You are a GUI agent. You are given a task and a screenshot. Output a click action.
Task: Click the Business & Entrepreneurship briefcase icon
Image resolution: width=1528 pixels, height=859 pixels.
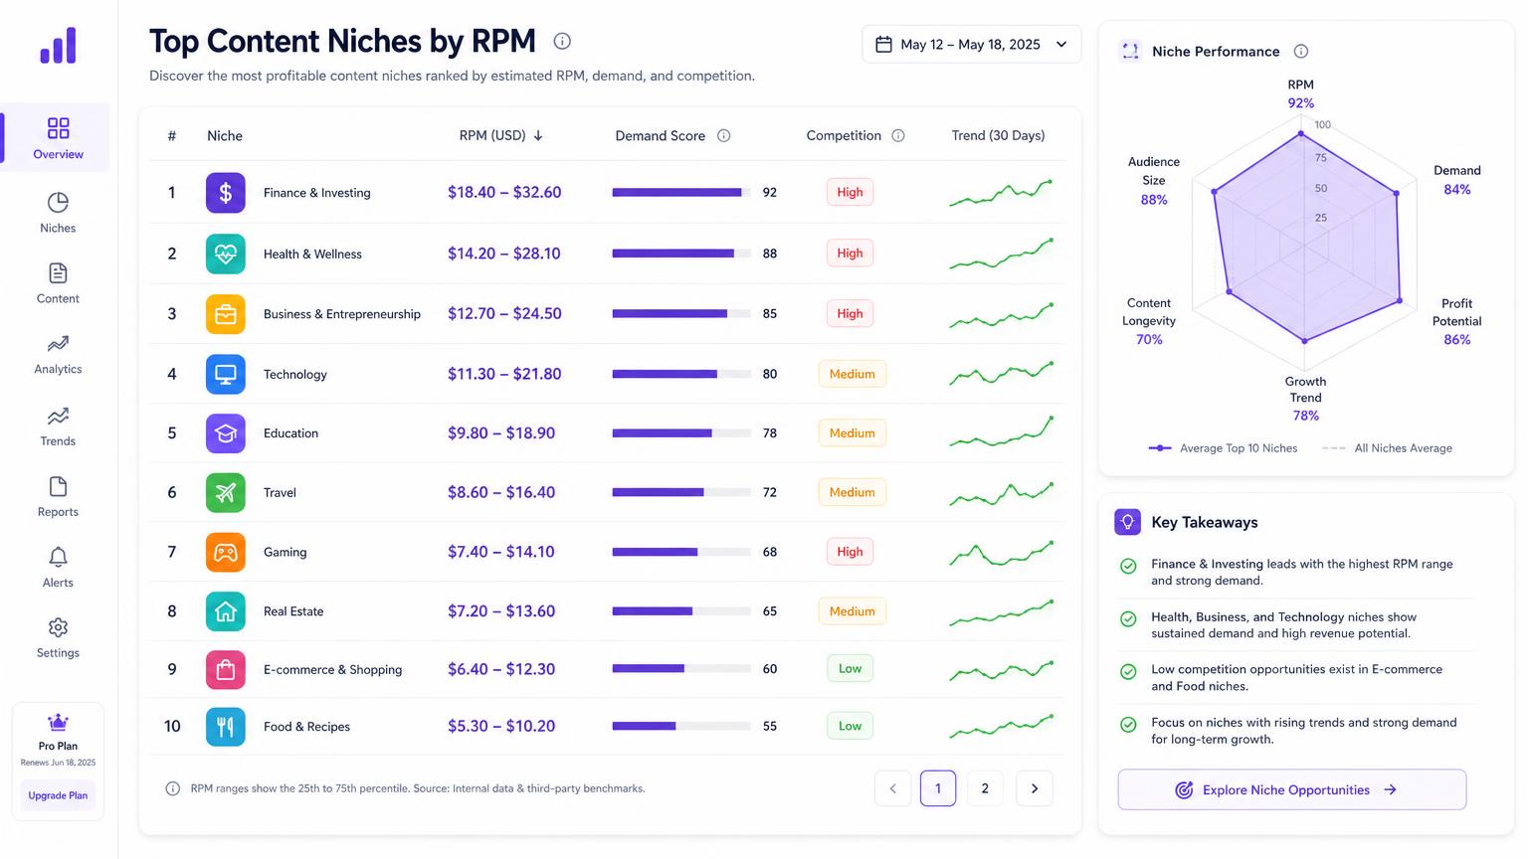tap(226, 314)
